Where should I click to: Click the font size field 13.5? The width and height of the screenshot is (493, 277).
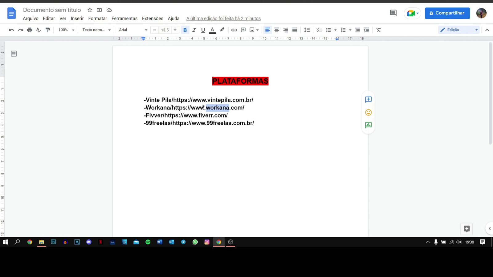(165, 30)
